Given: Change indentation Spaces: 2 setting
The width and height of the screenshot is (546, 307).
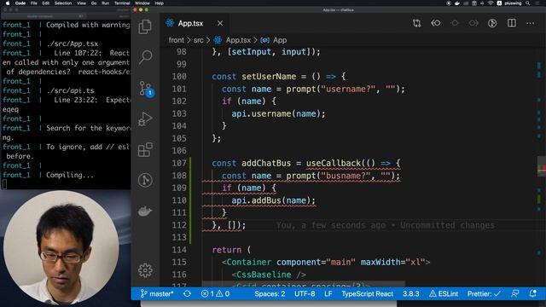Looking at the screenshot, I should point(270,293).
